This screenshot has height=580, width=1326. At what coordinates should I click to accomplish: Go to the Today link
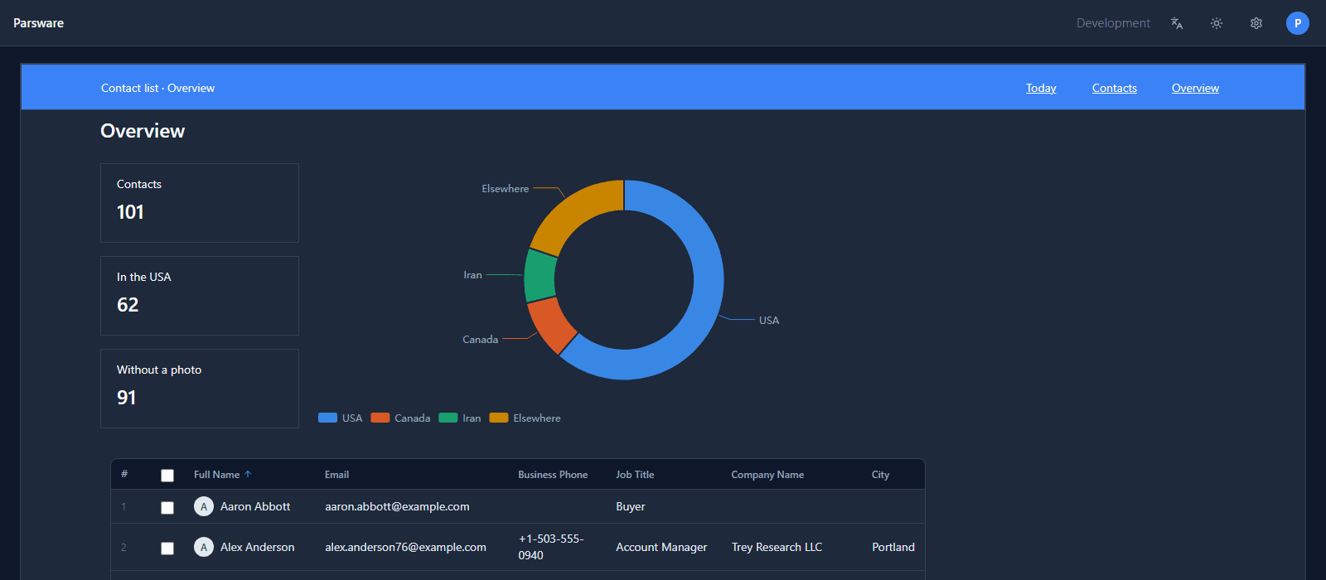coord(1041,88)
